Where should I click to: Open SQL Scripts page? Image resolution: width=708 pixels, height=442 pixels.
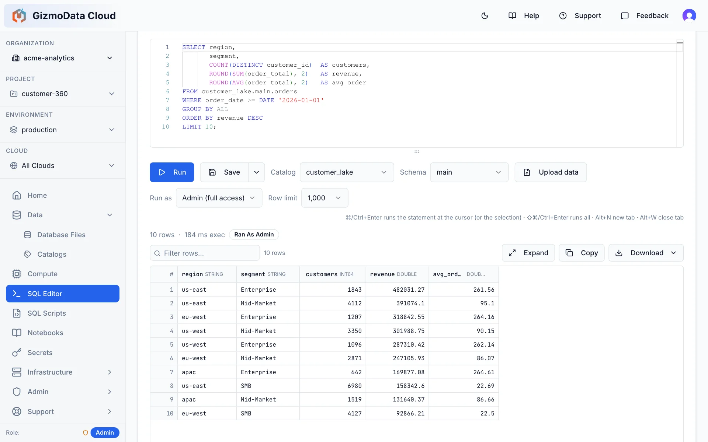pyautogui.click(x=63, y=313)
